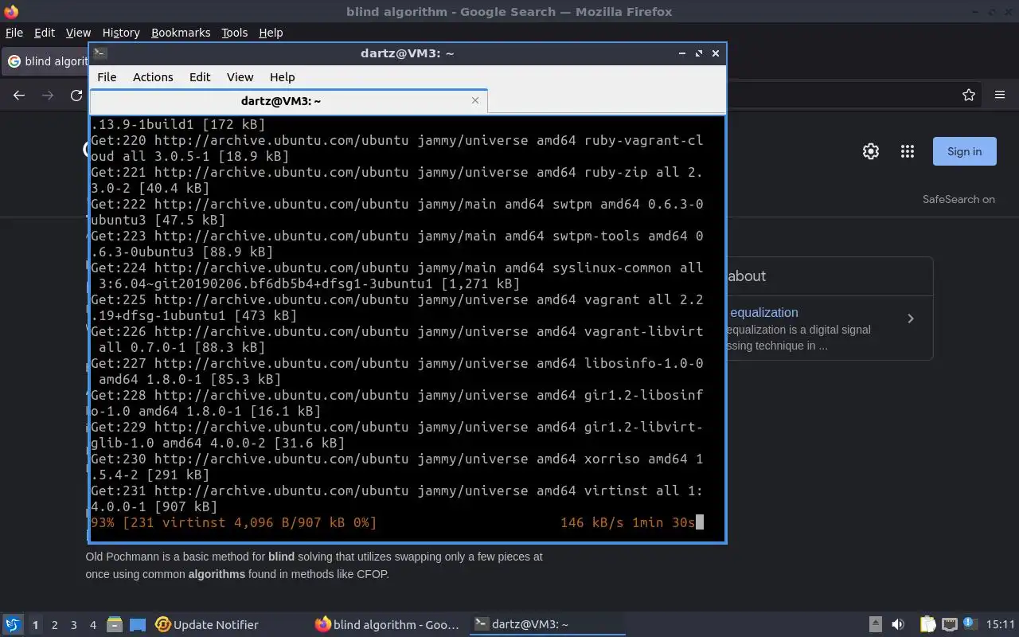Click the Get:231 virtinst terminal line
The image size is (1019, 637).
(396, 498)
